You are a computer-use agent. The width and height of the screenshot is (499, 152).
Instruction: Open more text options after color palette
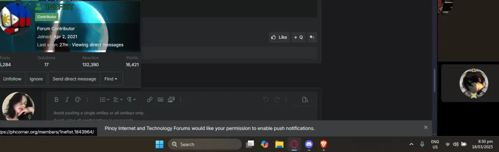pyautogui.click(x=87, y=100)
